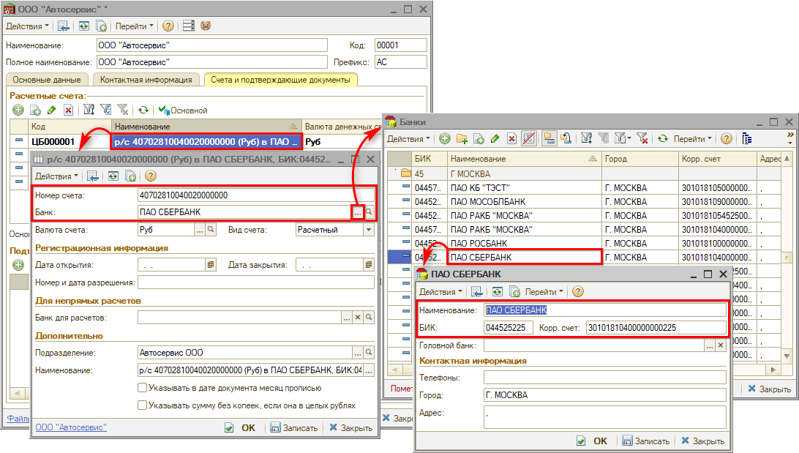This screenshot has width=799, height=453.
Task: Click the Телефоны input field
Action: tap(605, 378)
